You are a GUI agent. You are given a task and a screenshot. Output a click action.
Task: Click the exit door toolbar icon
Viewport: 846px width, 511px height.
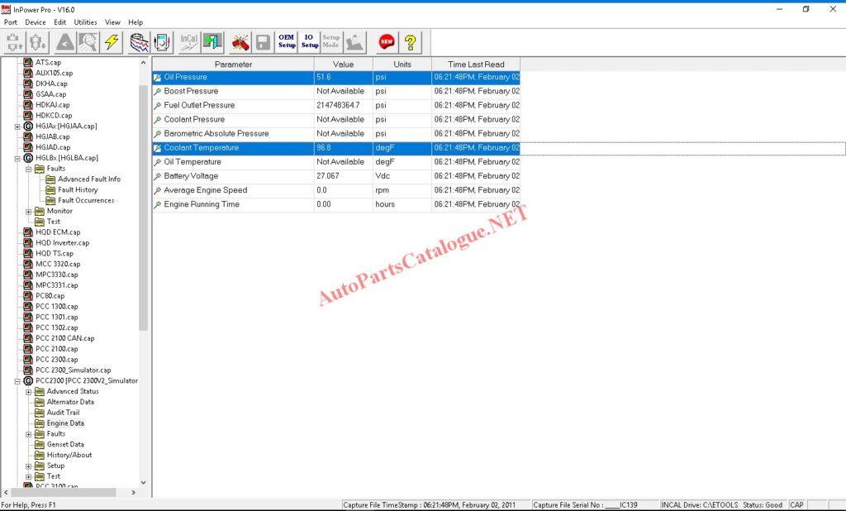tap(211, 41)
